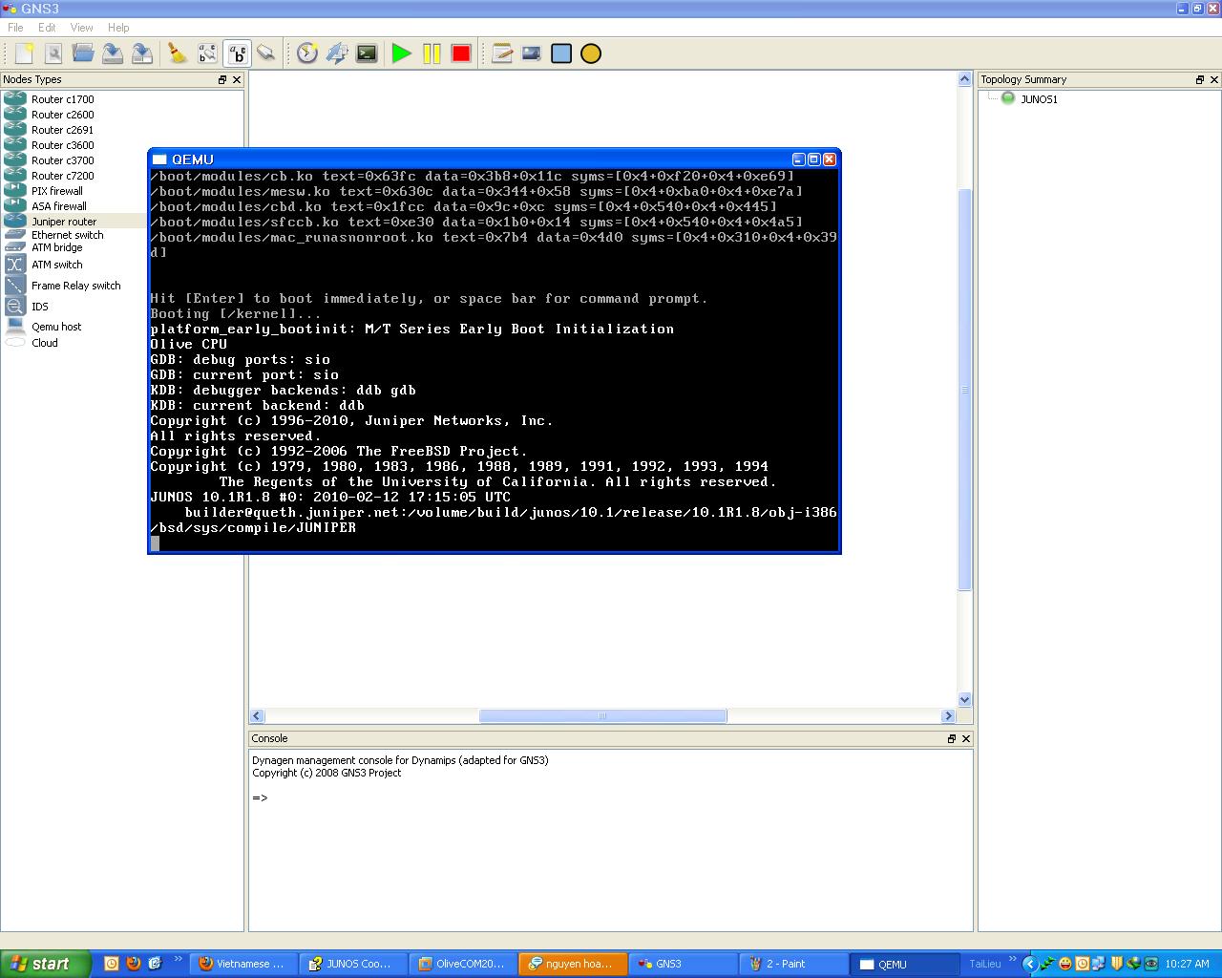Select IDS node type

point(40,307)
